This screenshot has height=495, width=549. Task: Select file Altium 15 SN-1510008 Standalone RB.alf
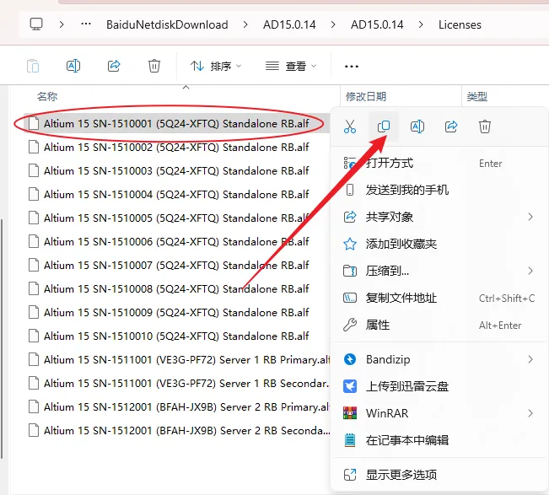tap(176, 288)
